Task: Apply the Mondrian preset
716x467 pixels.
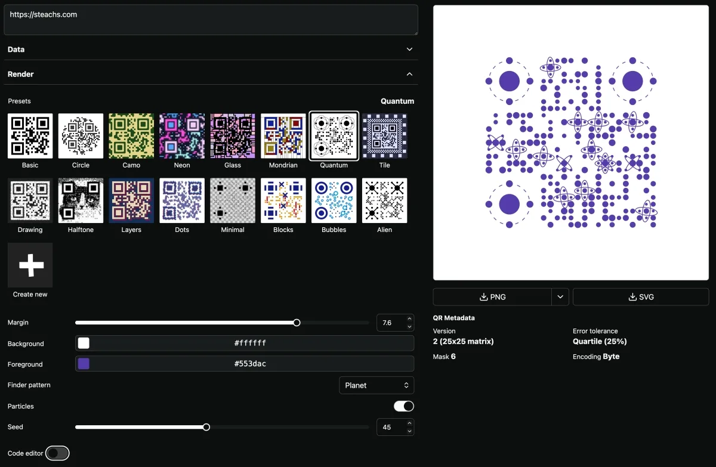Action: coord(283,136)
